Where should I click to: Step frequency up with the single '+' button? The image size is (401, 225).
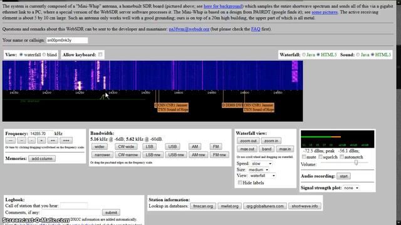click(x=41, y=140)
